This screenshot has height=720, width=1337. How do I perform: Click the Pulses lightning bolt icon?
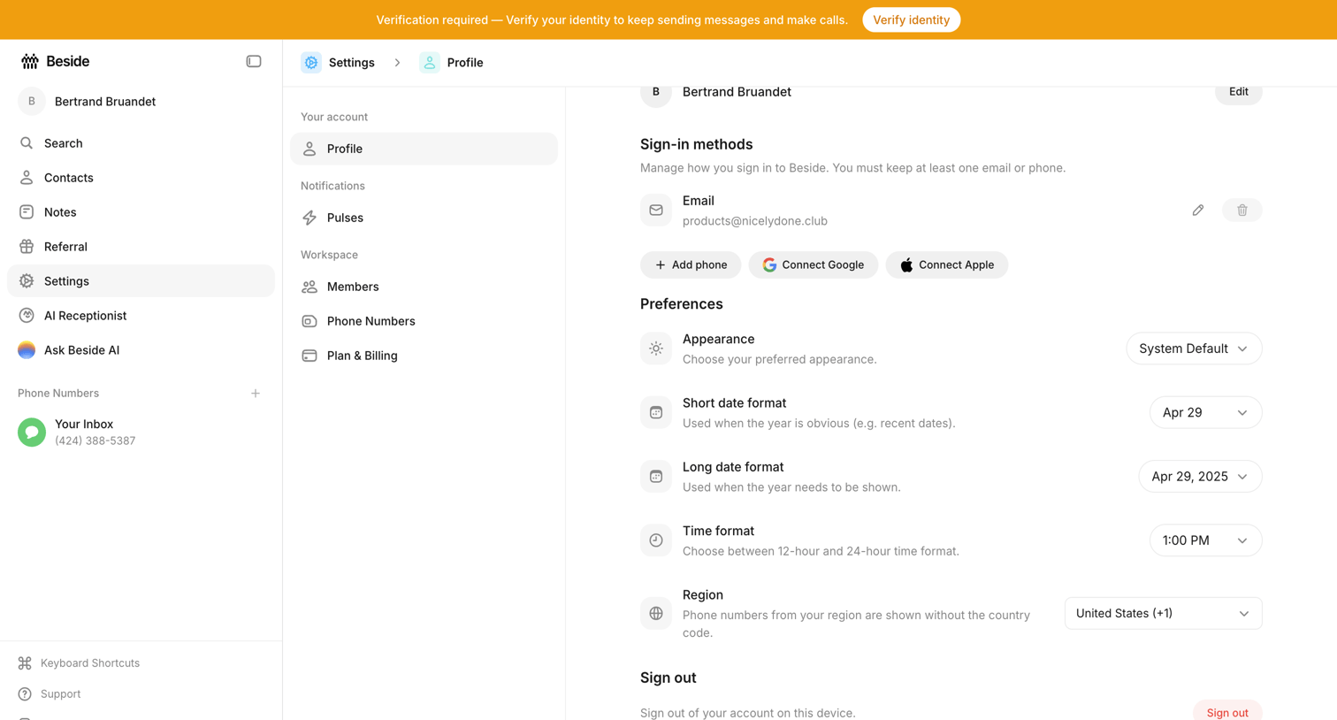tap(309, 218)
